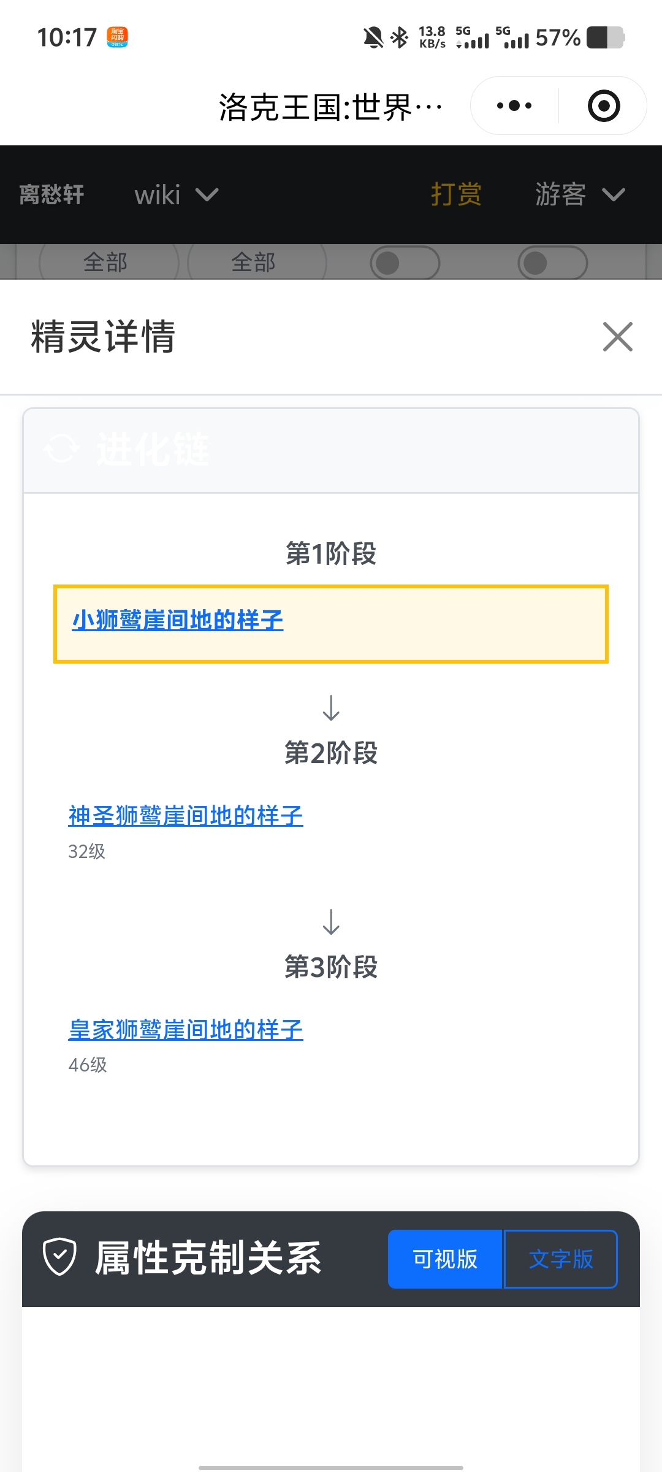Image resolution: width=662 pixels, height=1472 pixels.
Task: Click the 打赏 button in header
Action: 456,194
